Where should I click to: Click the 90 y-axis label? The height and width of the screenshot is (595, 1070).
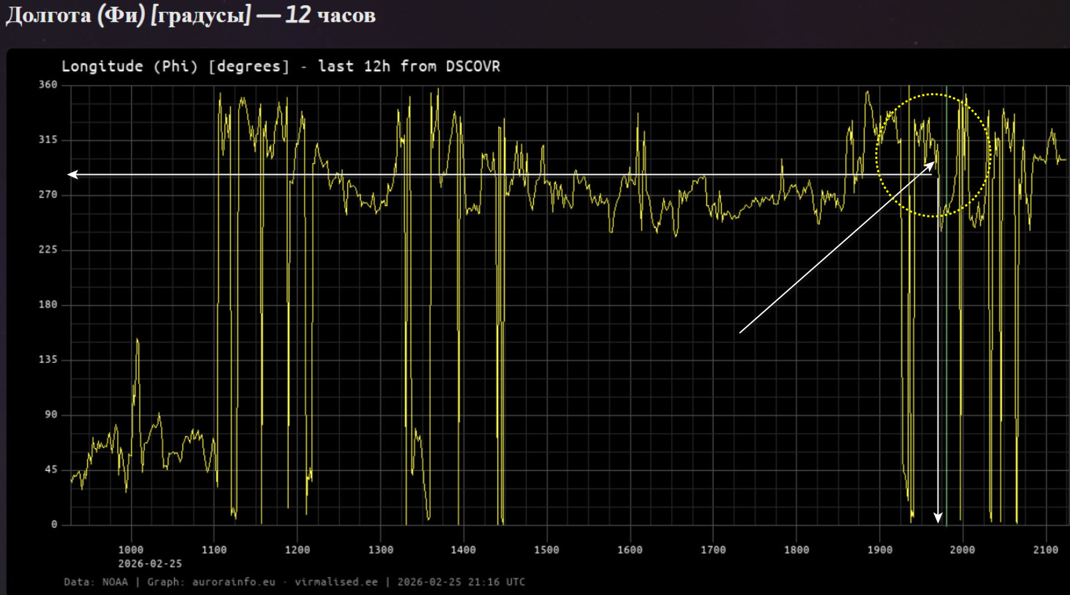[51, 414]
